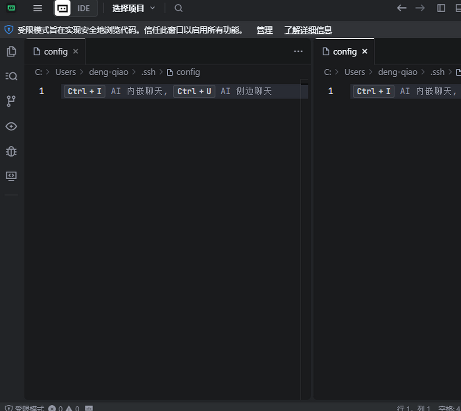
Task: Open the Search panel in activity bar
Action: [x=12, y=76]
